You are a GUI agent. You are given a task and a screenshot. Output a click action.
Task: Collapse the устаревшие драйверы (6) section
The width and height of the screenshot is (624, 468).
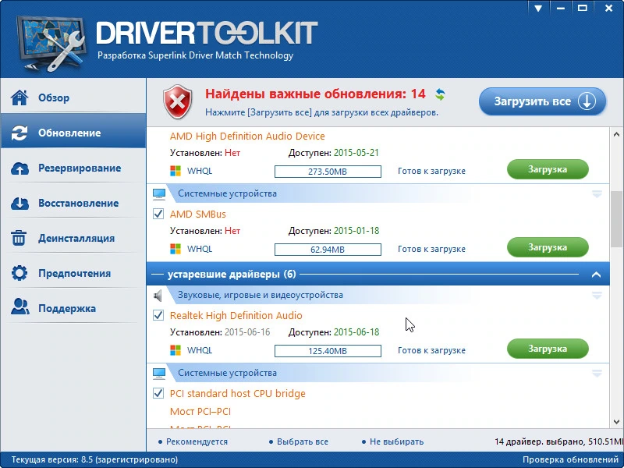pos(596,275)
